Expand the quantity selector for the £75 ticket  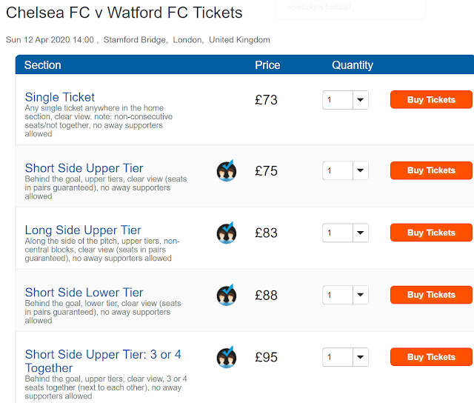[345, 171]
